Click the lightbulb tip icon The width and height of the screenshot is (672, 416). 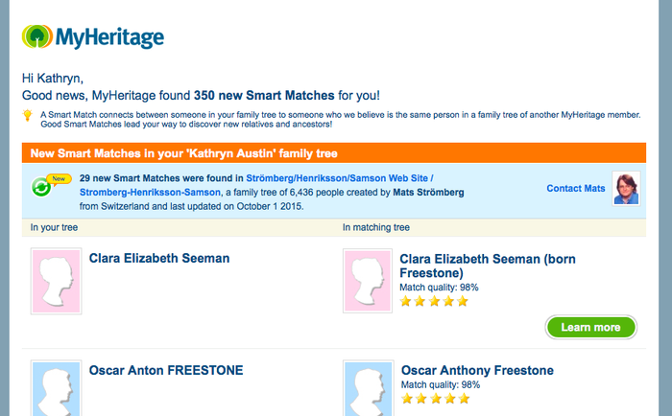click(28, 116)
